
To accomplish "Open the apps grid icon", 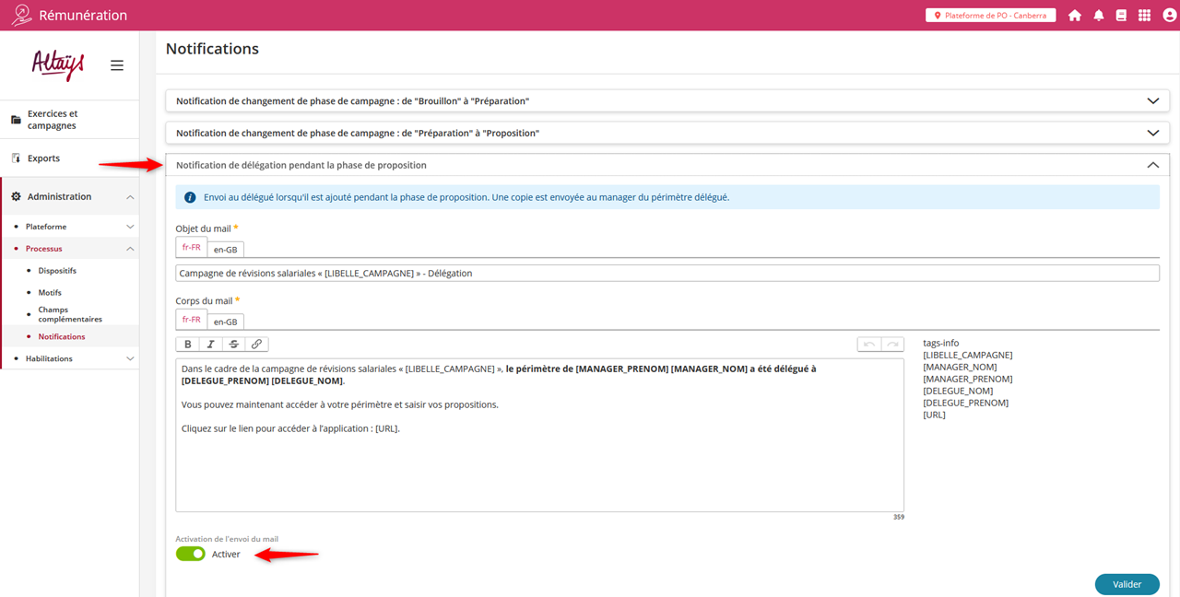I will [x=1144, y=16].
